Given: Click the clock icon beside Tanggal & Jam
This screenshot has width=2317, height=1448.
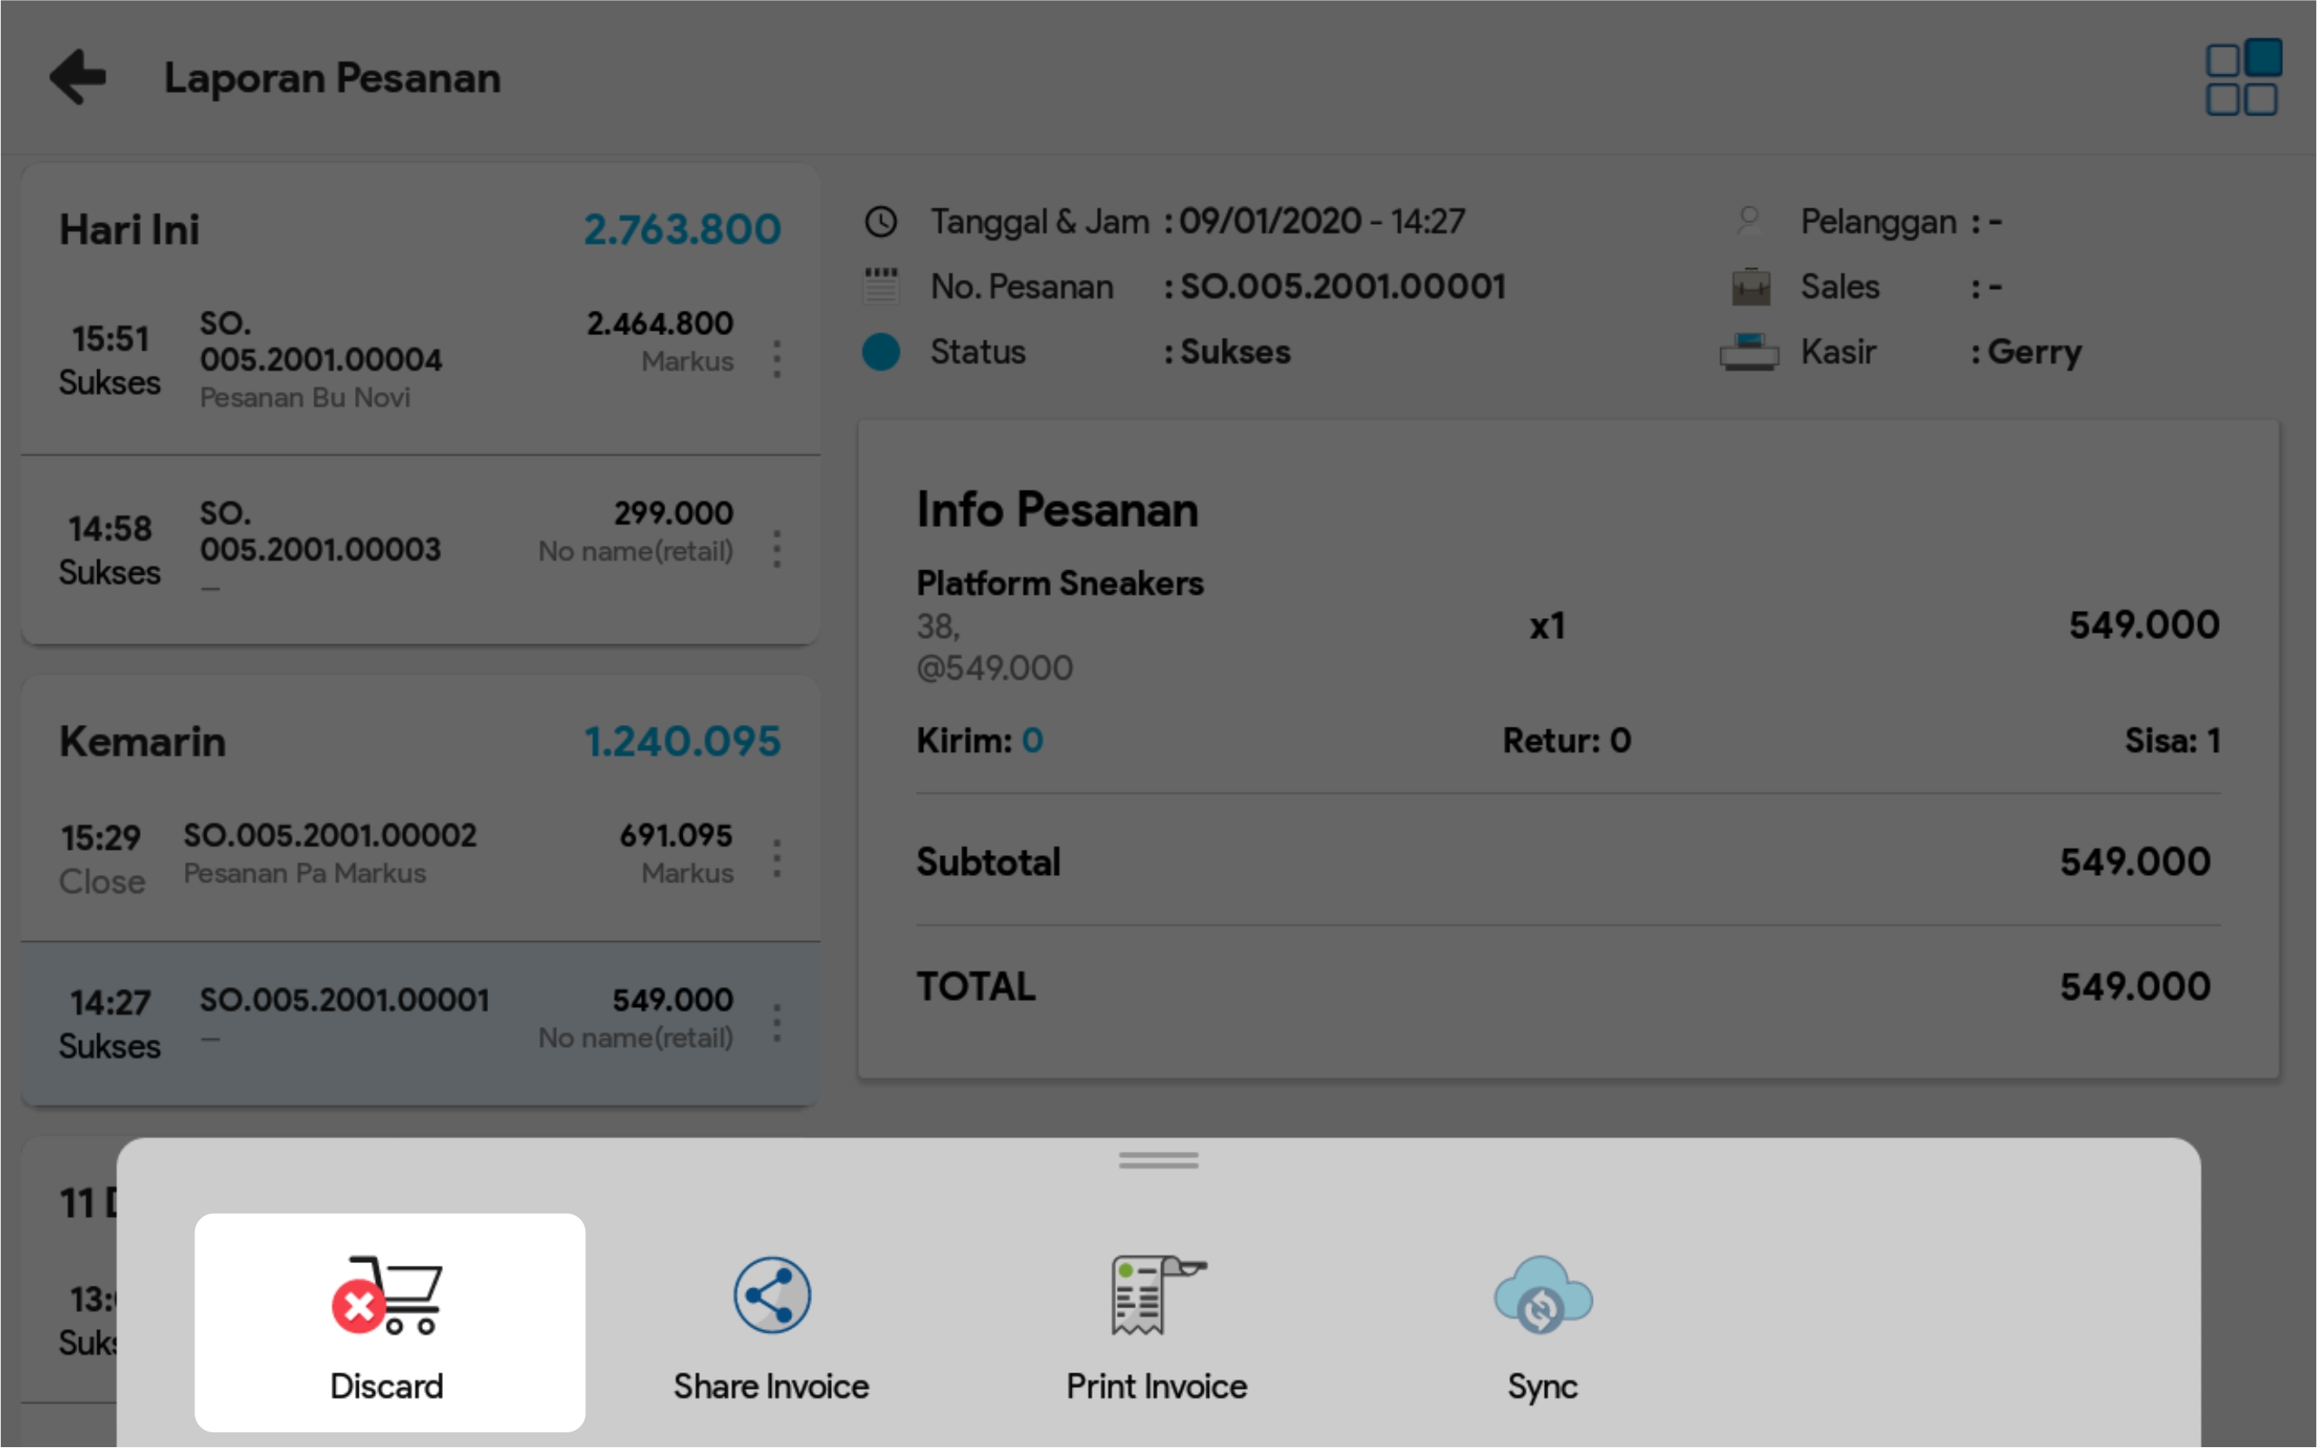Looking at the screenshot, I should (881, 222).
